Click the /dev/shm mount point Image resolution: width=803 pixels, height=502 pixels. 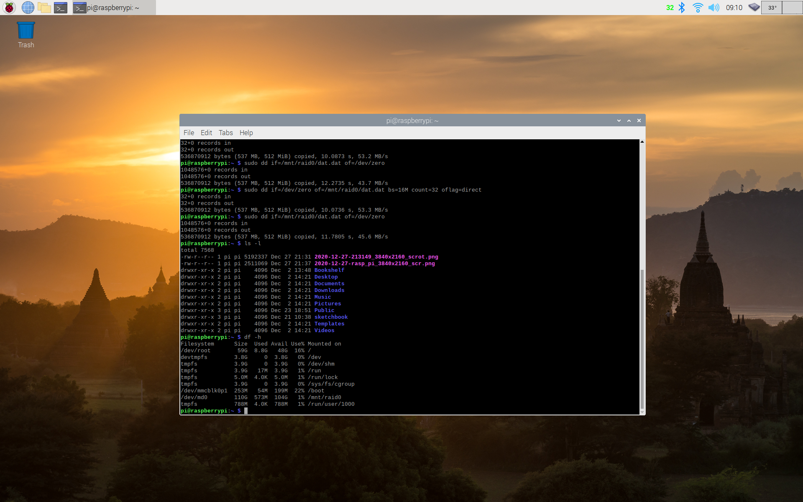321,364
